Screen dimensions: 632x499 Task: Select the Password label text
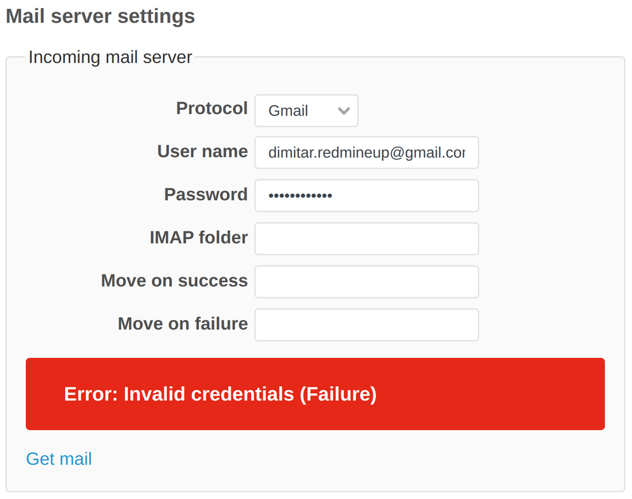coord(205,194)
